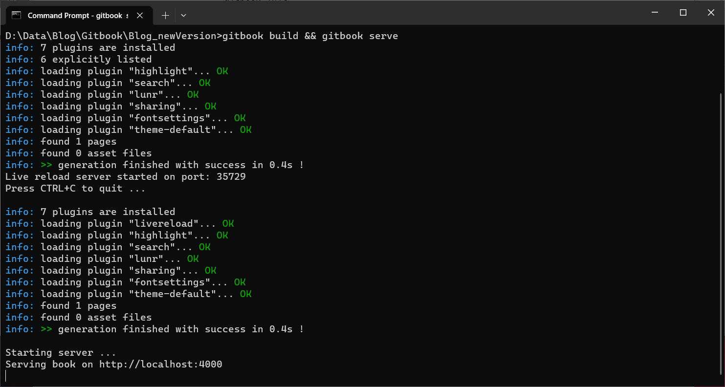This screenshot has width=725, height=387.
Task: Close the terminal window
Action: point(711,13)
